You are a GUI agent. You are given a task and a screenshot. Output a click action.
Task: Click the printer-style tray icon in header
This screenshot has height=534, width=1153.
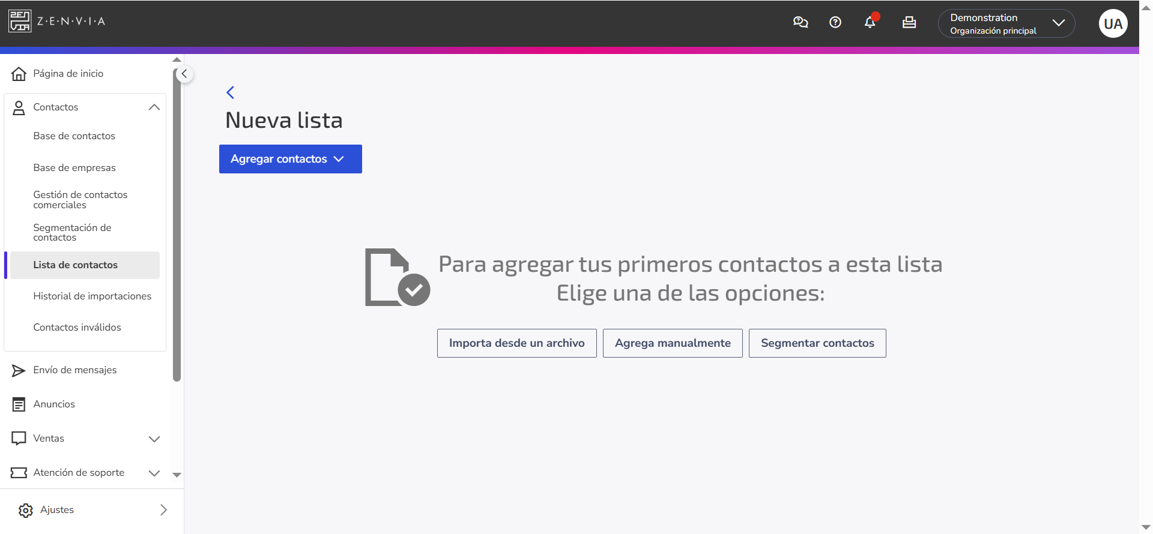(909, 22)
